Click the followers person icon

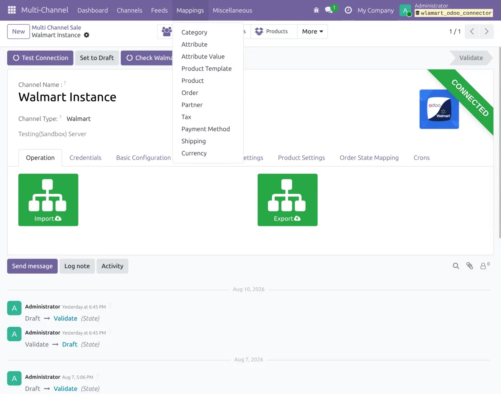[484, 265]
